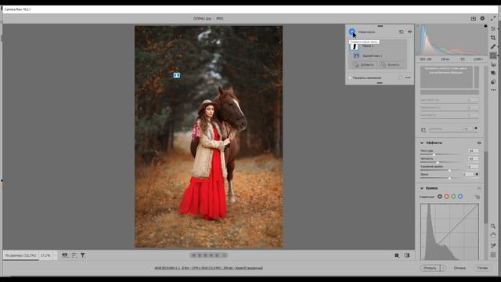
Task: Select the Hand tool icon
Action: click(493, 235)
